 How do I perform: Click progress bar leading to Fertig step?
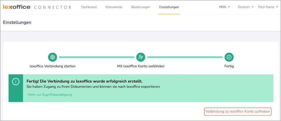pos(185,57)
